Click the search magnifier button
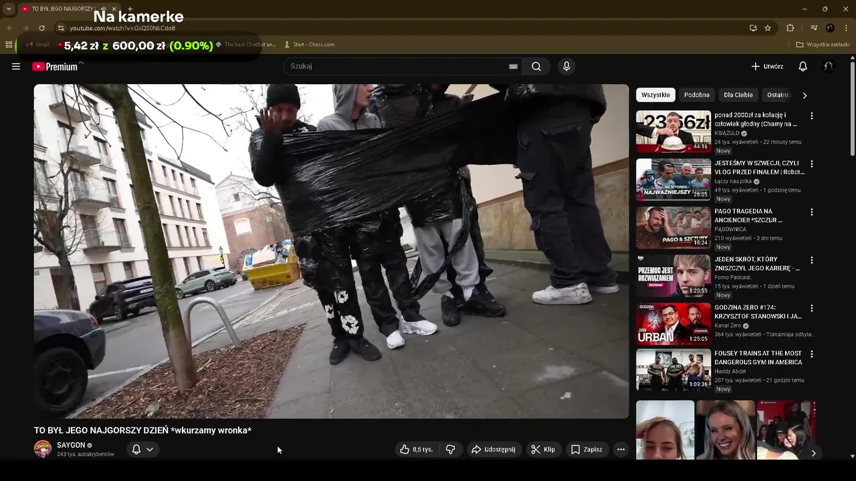The image size is (856, 481). click(x=536, y=66)
